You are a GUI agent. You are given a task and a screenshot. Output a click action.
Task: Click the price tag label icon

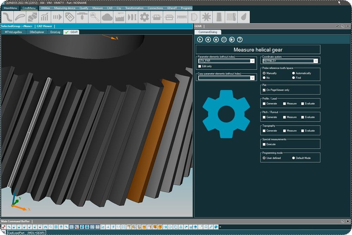(x=70, y=17)
